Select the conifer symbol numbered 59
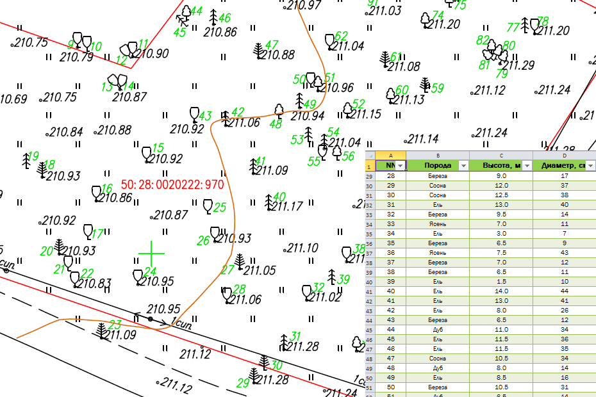This screenshot has width=596, height=397. click(x=424, y=84)
